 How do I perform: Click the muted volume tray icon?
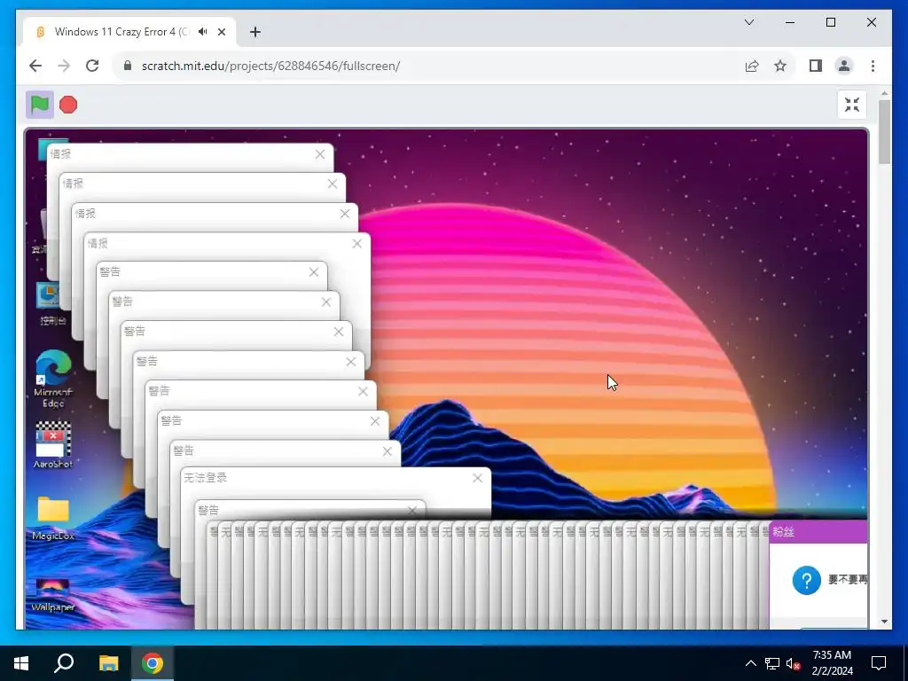pos(793,663)
